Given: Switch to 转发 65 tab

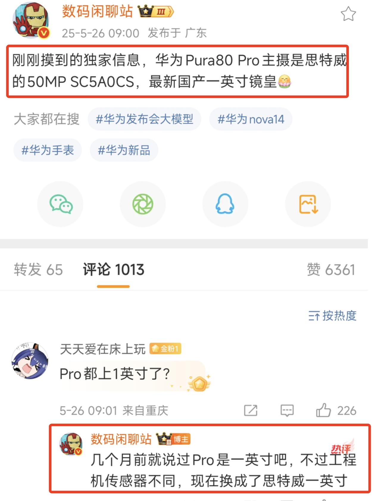Looking at the screenshot, I should 38,270.
